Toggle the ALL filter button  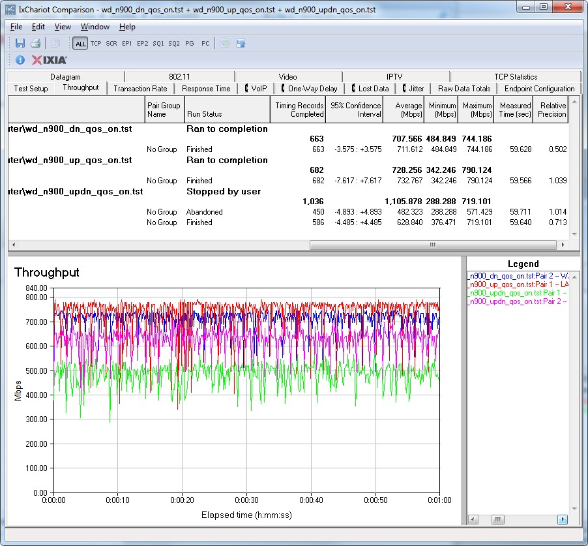click(x=80, y=44)
